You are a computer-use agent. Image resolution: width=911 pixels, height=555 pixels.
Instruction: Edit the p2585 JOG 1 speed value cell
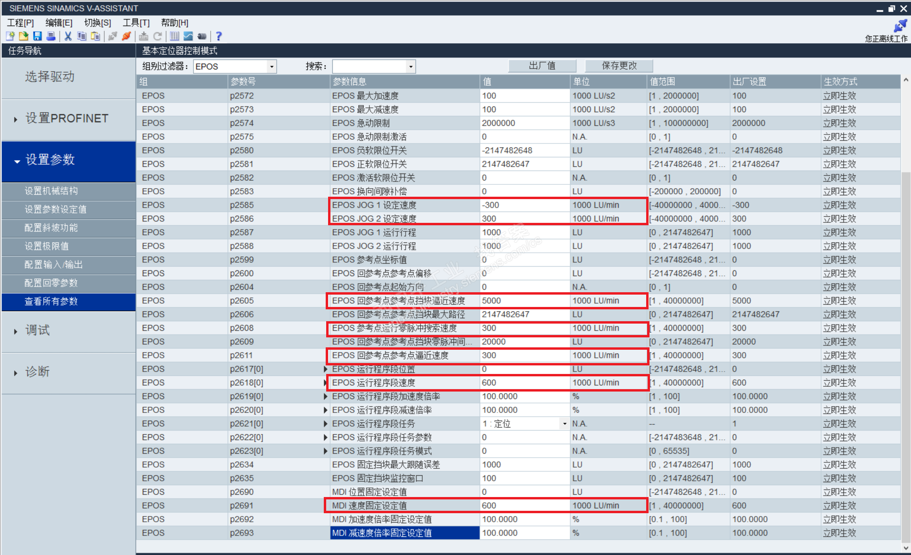525,205
